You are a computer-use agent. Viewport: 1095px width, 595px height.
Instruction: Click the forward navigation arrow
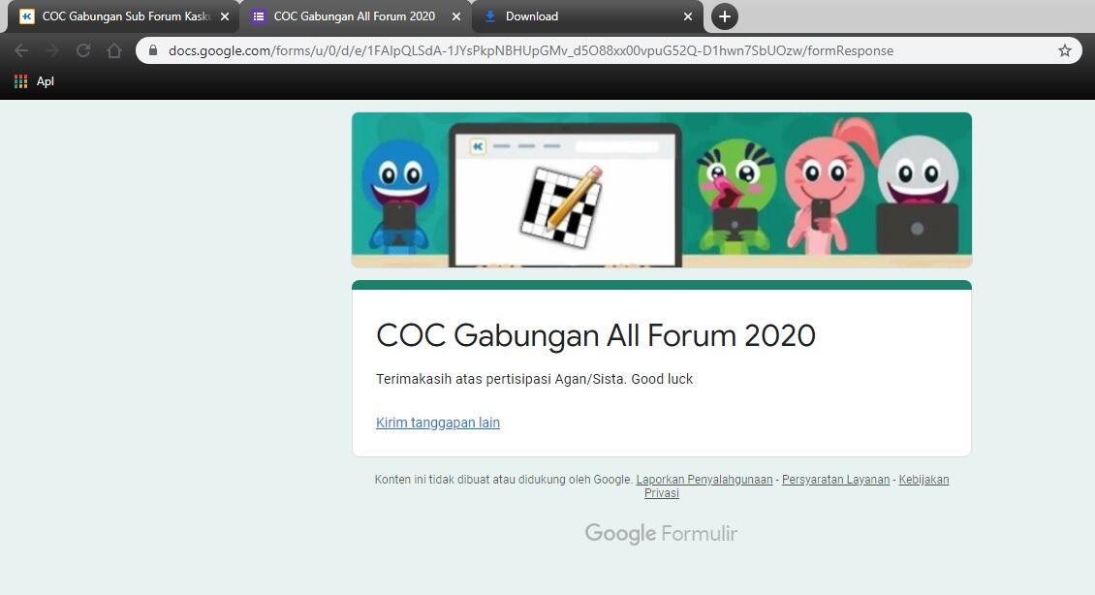tap(52, 50)
